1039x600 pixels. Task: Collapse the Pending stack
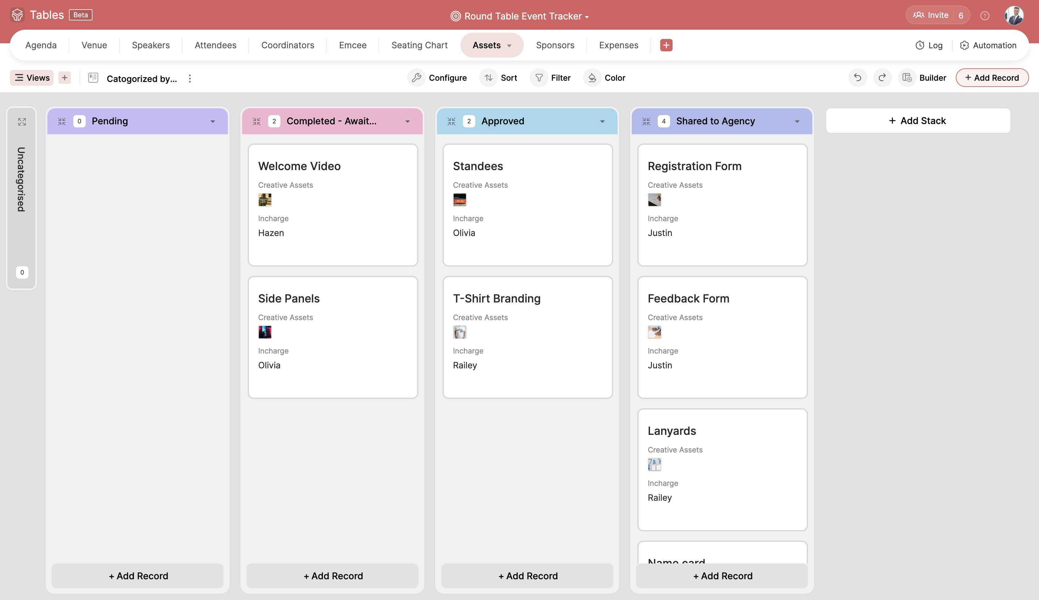[62, 121]
